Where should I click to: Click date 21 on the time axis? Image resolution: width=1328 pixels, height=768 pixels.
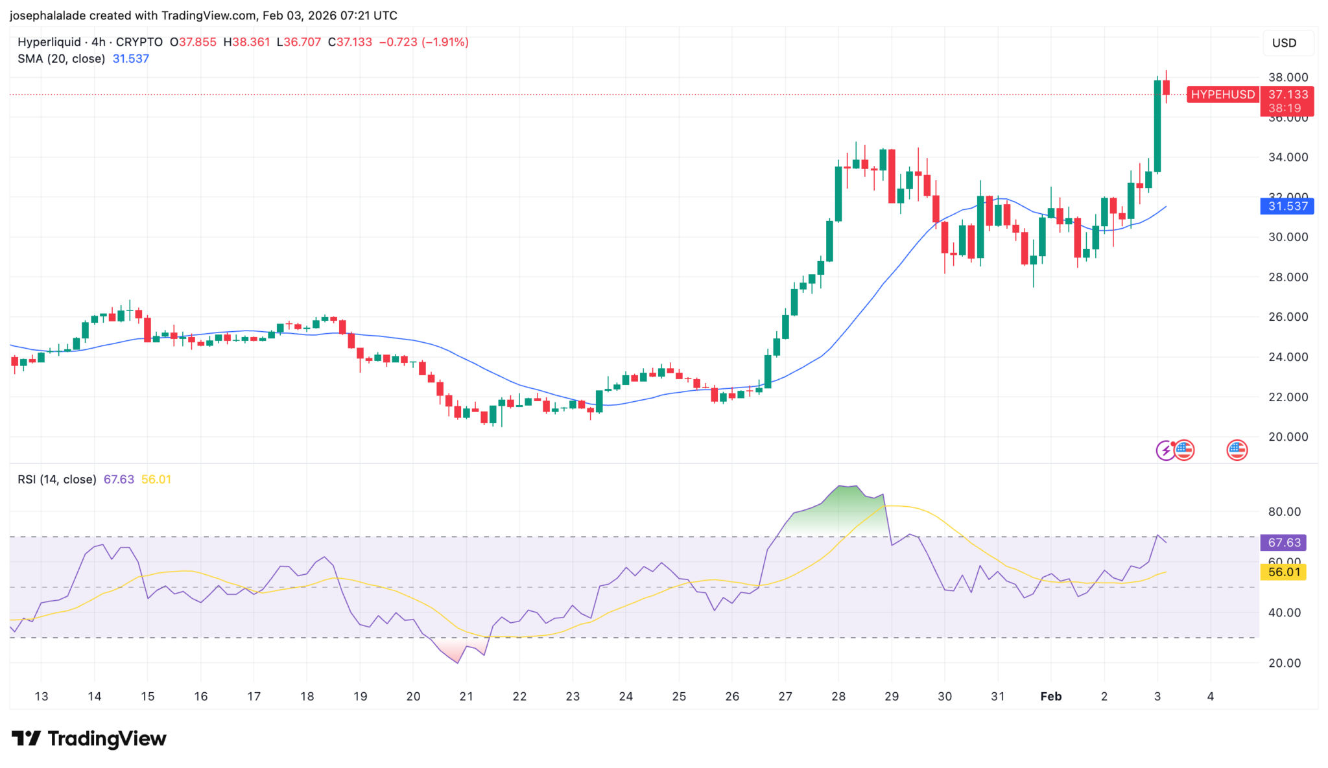pos(466,697)
